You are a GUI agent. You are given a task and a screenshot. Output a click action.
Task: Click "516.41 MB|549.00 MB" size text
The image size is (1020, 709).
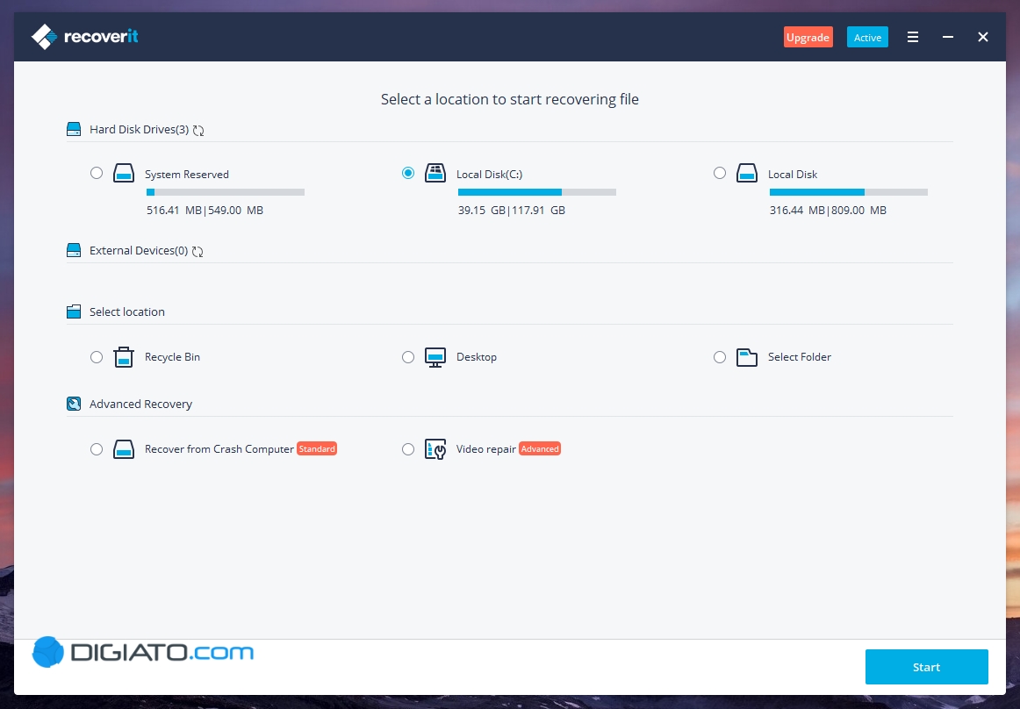click(205, 210)
